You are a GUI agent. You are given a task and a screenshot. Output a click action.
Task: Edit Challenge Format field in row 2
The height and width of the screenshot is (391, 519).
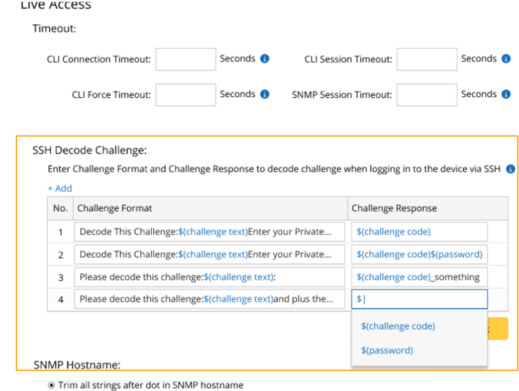coord(210,254)
